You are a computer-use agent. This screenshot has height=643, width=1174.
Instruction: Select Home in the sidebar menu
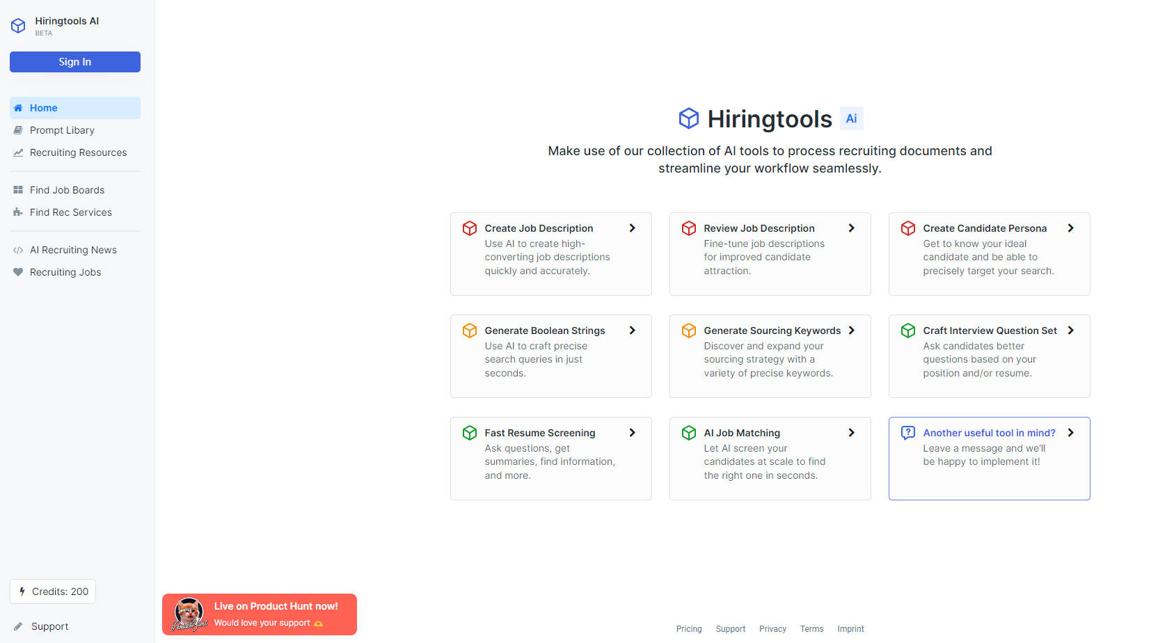click(75, 108)
